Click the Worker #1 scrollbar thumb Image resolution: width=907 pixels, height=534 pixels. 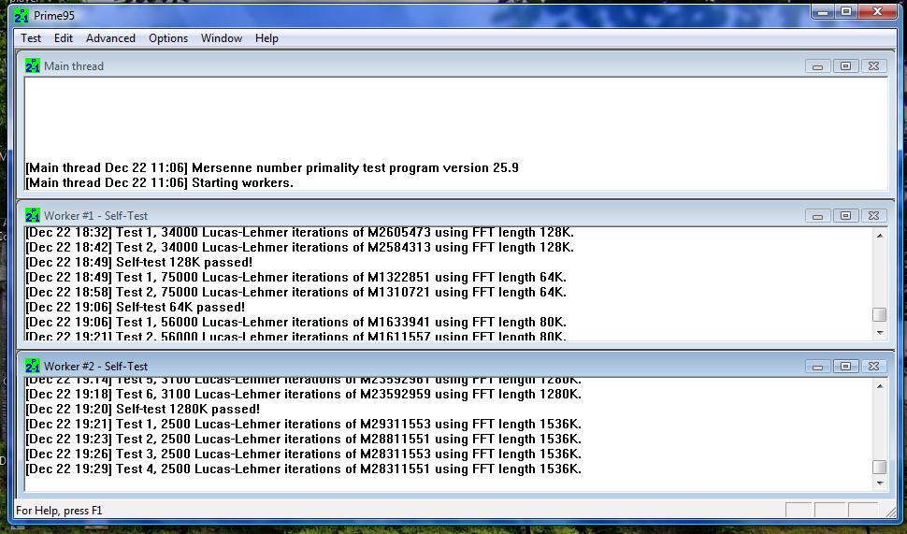click(880, 315)
